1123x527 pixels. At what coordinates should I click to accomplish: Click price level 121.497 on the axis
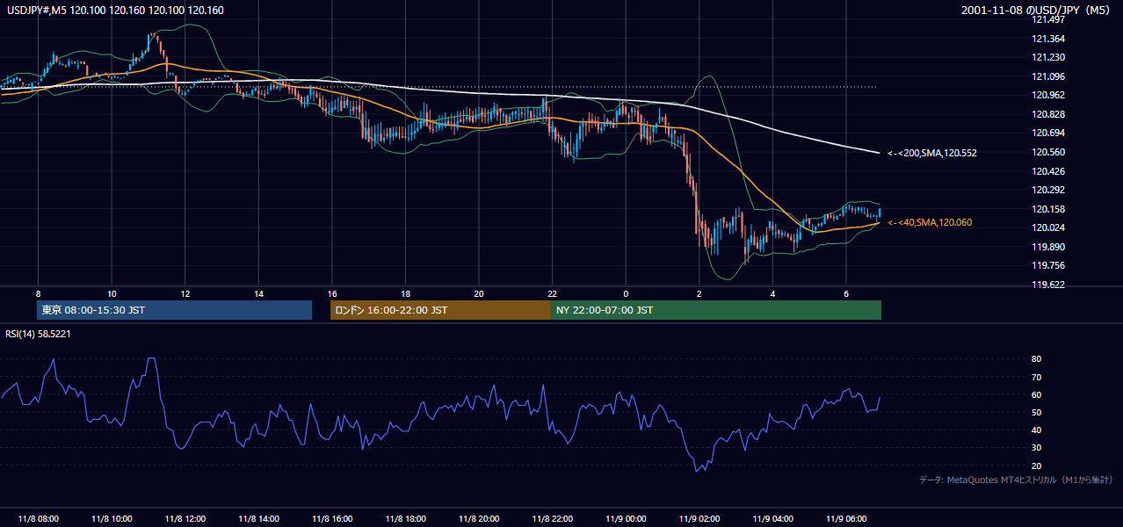(1047, 19)
